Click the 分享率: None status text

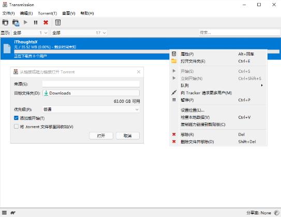coord(259,213)
